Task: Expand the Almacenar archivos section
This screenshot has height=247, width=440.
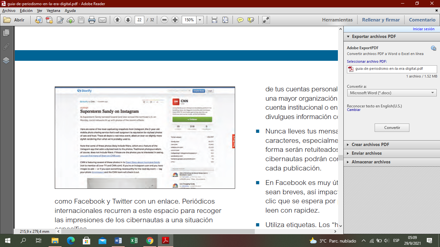Action: [392, 162]
